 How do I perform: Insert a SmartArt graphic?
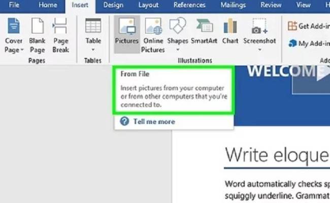pyautogui.click(x=204, y=31)
